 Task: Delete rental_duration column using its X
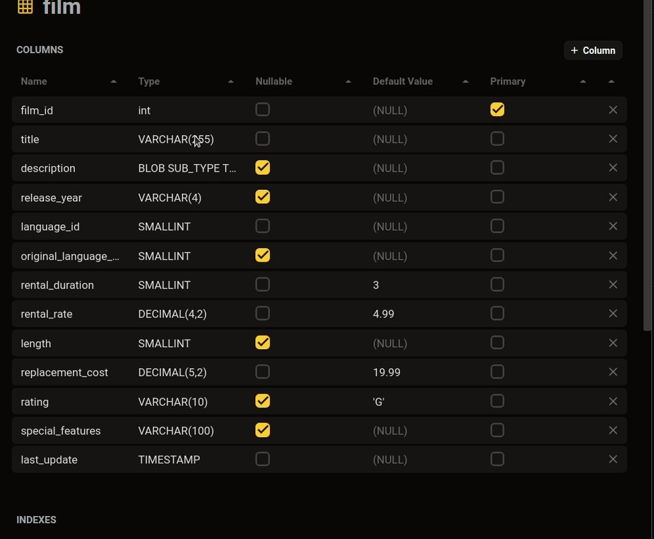[x=613, y=285]
